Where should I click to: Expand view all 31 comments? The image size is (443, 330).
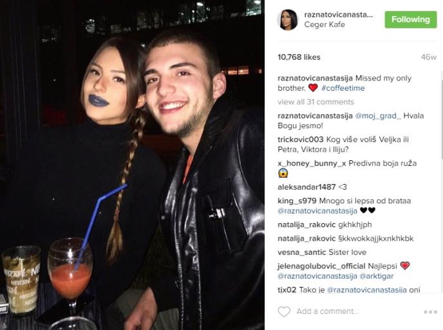coord(316,102)
